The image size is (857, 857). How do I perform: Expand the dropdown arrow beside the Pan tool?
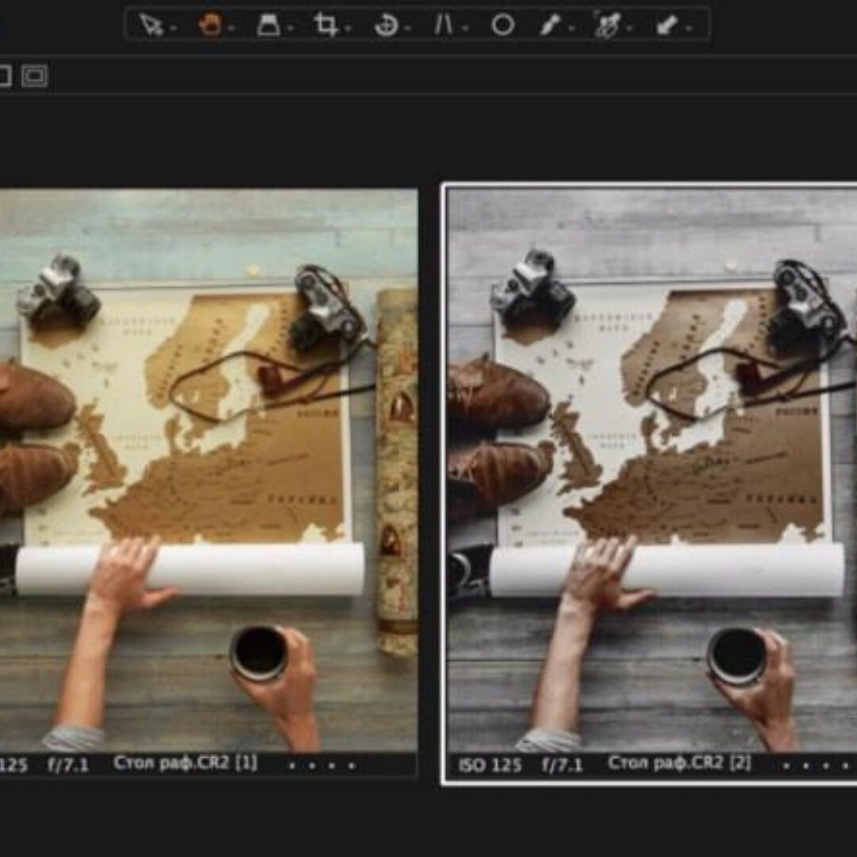232,29
